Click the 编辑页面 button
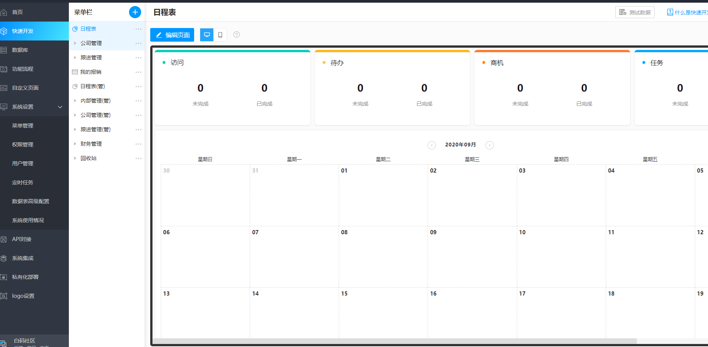This screenshot has width=708, height=347. (172, 35)
